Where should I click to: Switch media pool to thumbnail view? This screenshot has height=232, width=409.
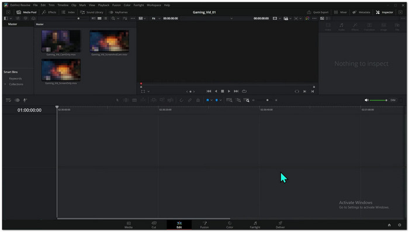pyautogui.click(x=99, y=19)
